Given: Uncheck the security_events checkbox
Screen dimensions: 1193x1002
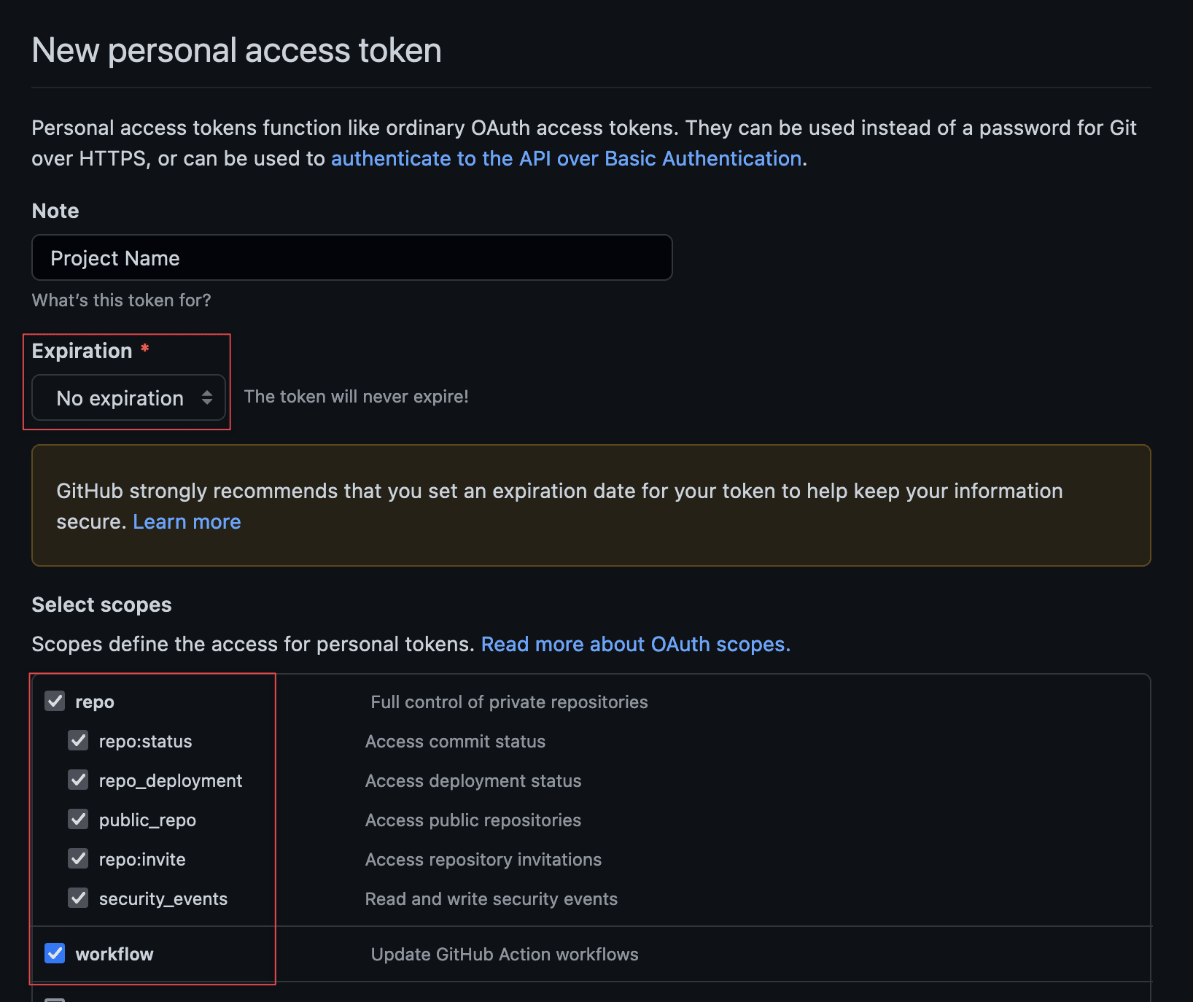Looking at the screenshot, I should coord(79,898).
